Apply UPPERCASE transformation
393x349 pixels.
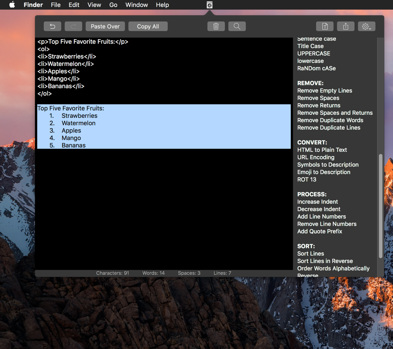click(x=314, y=54)
